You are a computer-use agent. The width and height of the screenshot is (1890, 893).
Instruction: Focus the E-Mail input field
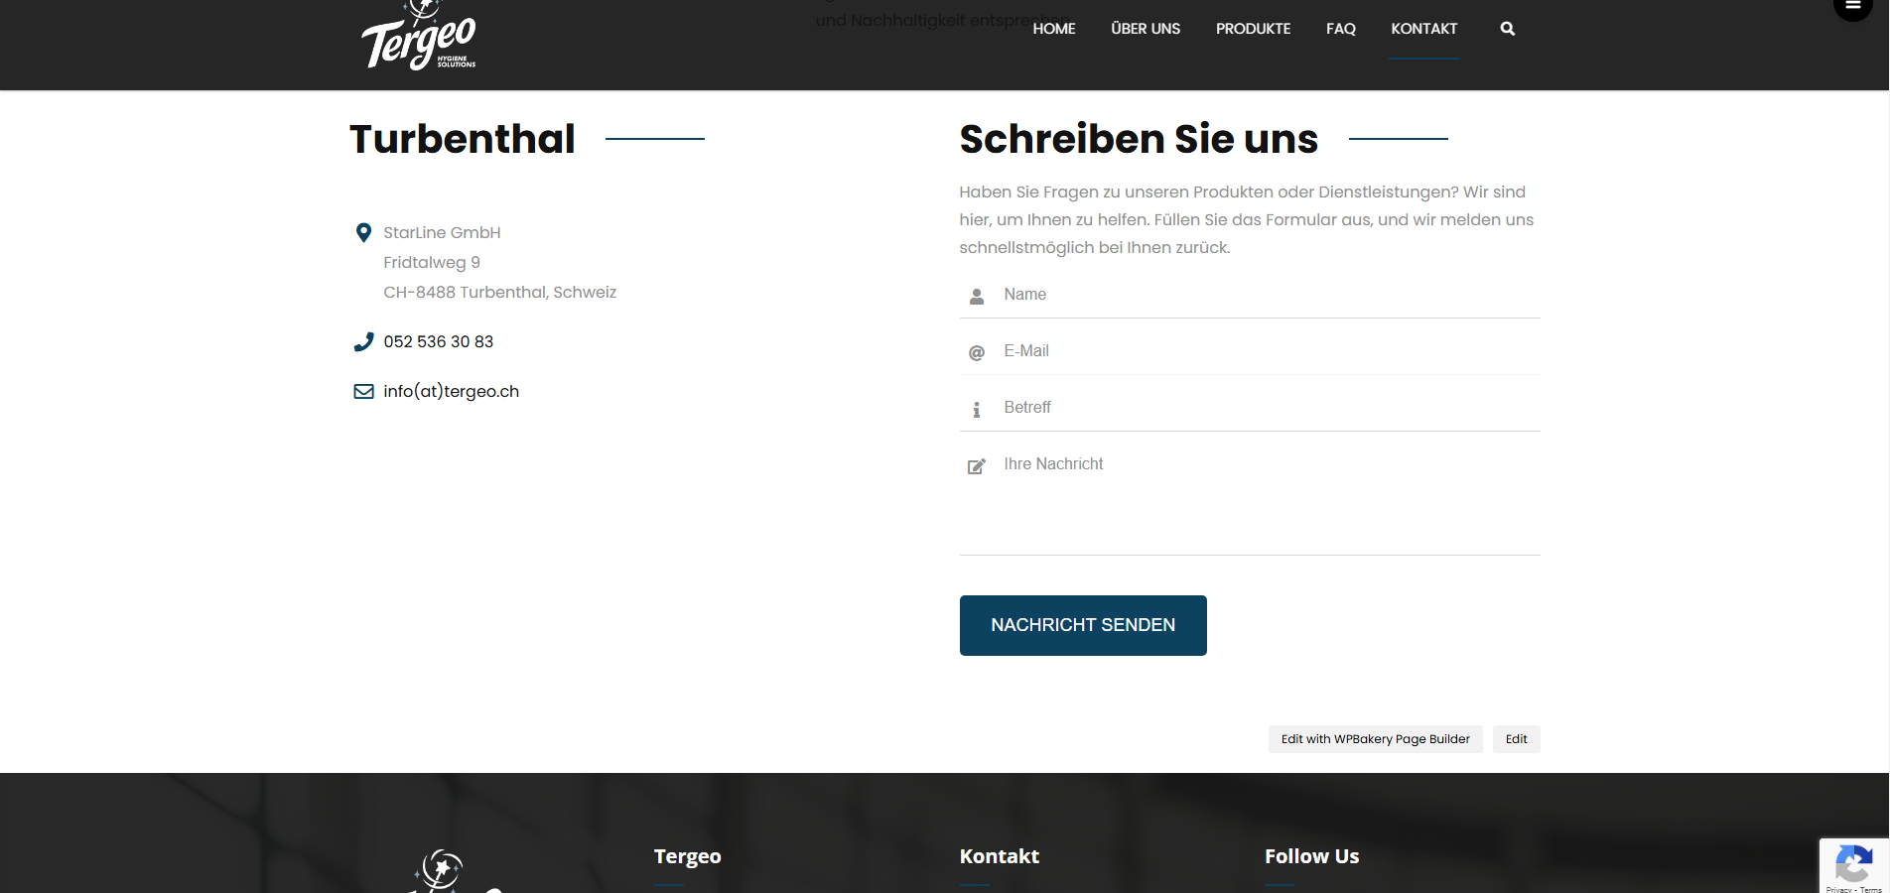pos(1250,351)
